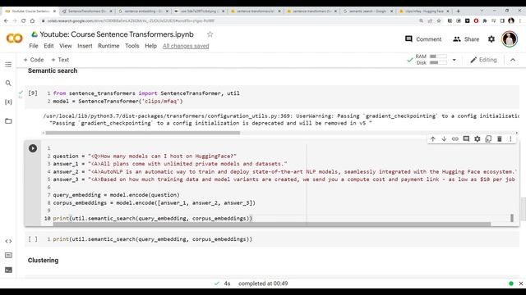Add a new Code cell
Image resolution: width=526 pixels, height=295 pixels.
tap(34, 60)
